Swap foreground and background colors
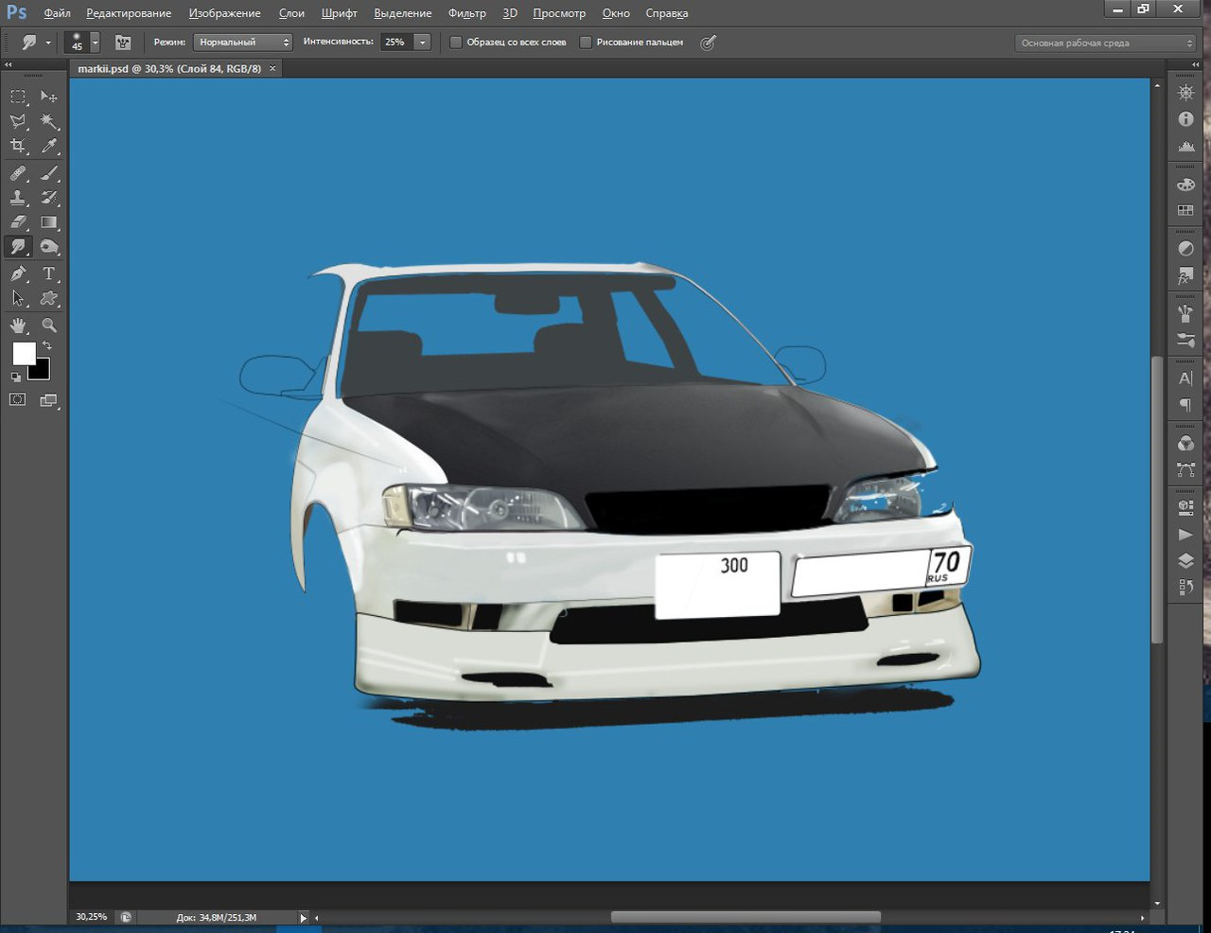 point(47,345)
